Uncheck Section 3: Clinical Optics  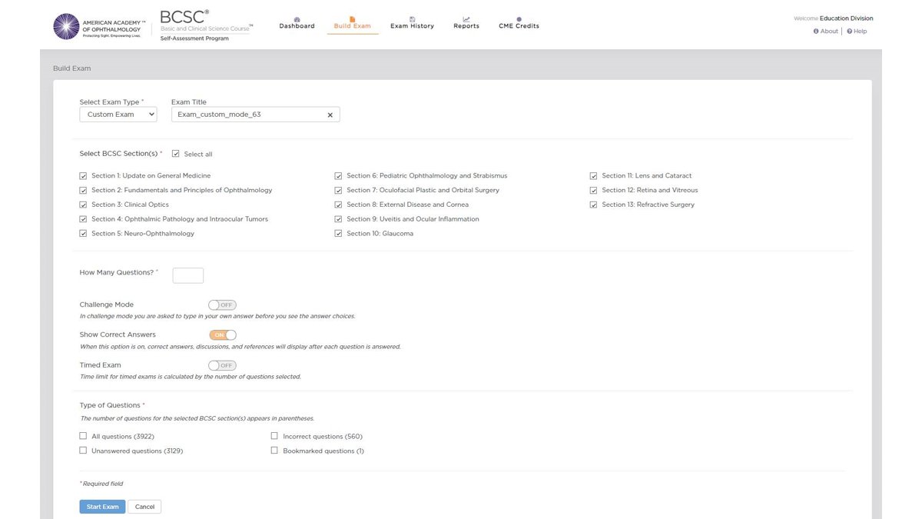pos(83,205)
